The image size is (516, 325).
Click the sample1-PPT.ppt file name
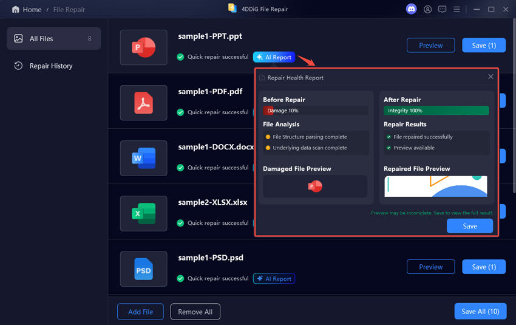point(210,36)
